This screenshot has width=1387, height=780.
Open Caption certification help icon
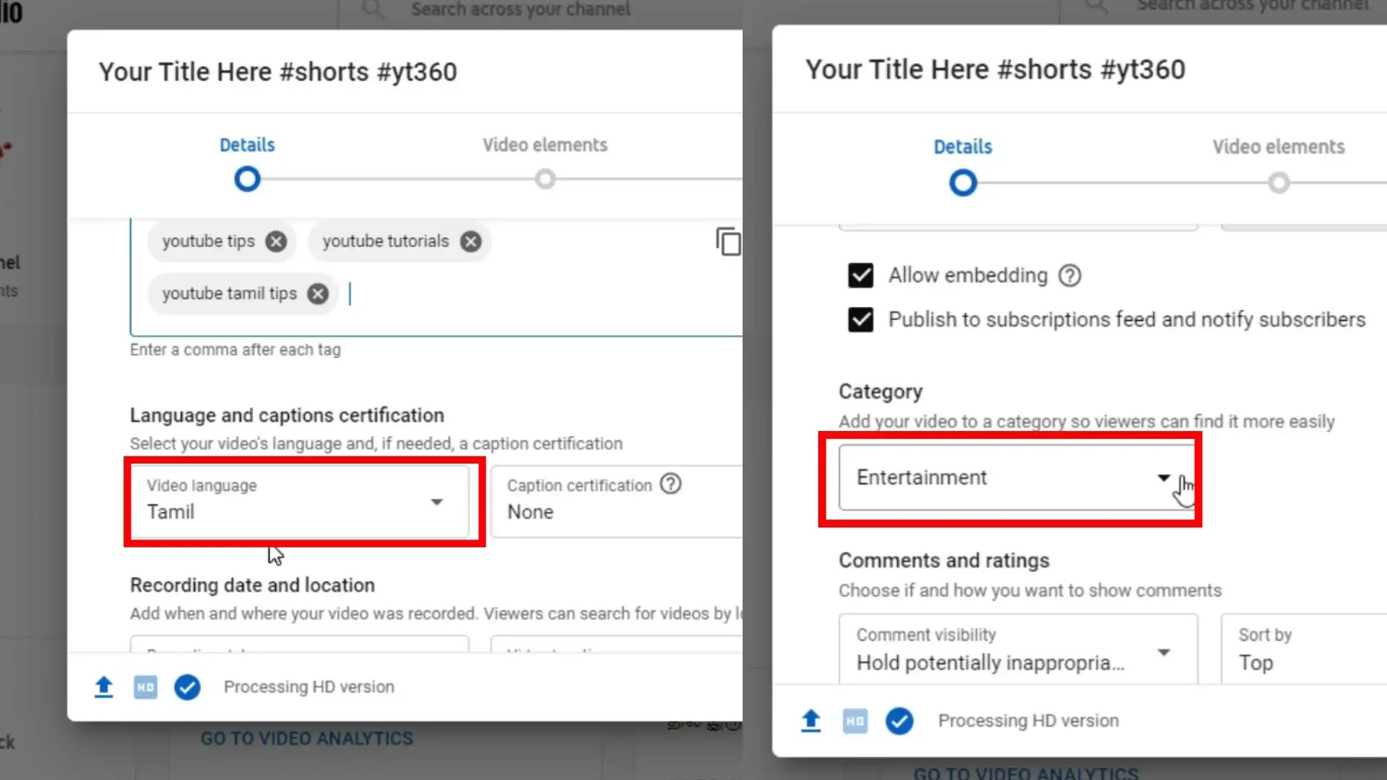pyautogui.click(x=671, y=484)
